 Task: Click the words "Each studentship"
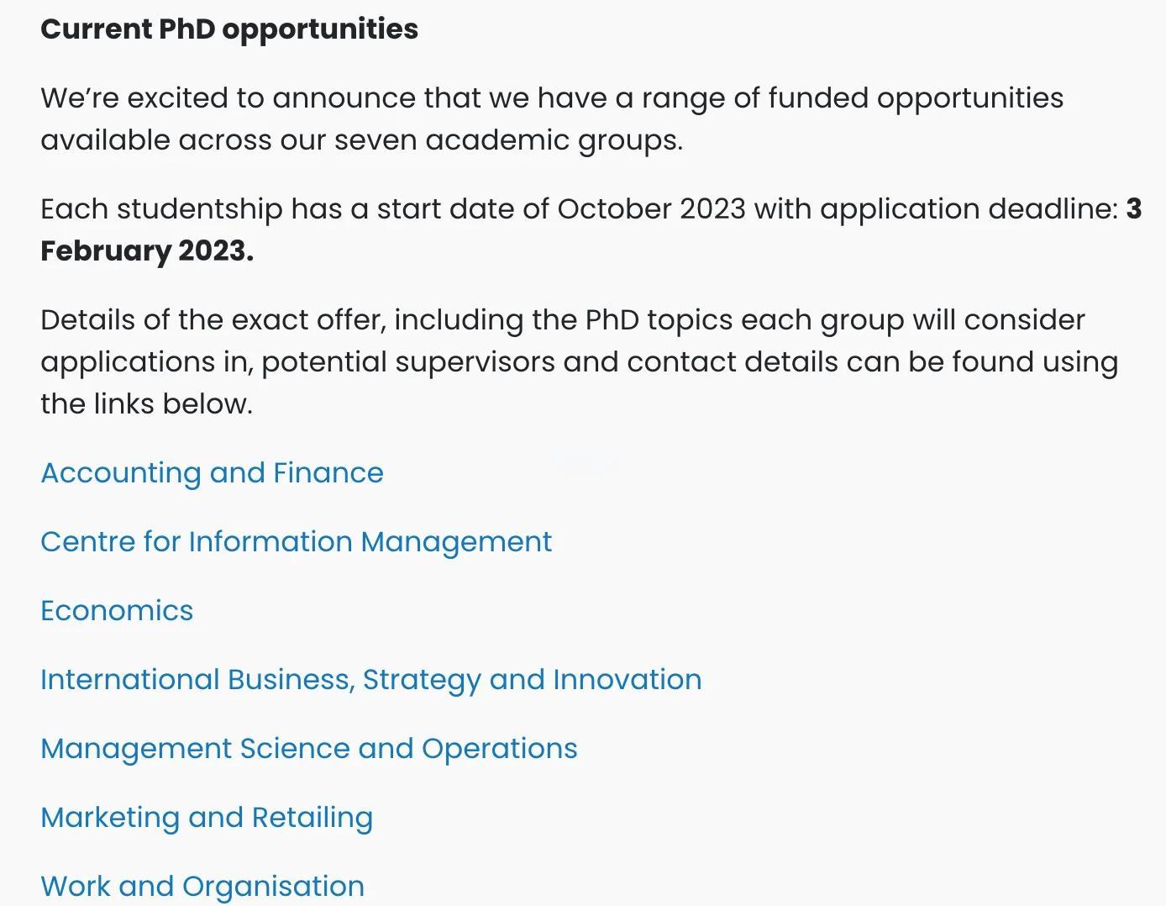point(161,209)
